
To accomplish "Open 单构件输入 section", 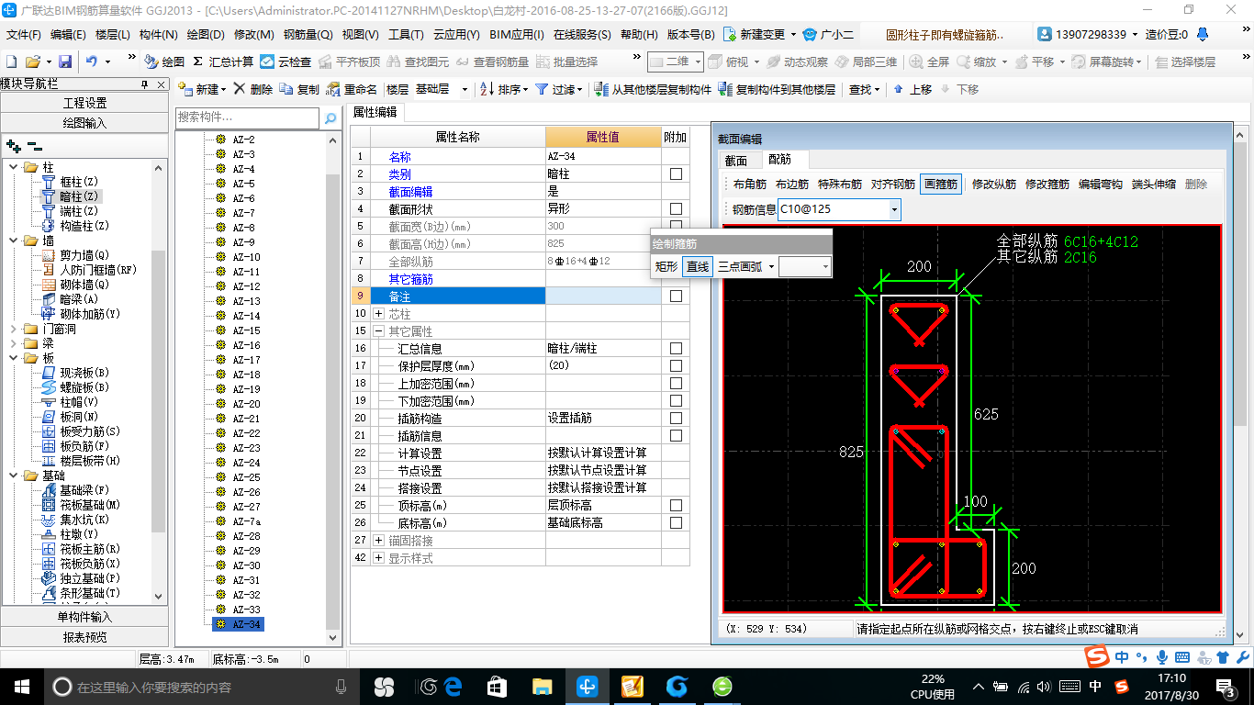I will [x=84, y=616].
